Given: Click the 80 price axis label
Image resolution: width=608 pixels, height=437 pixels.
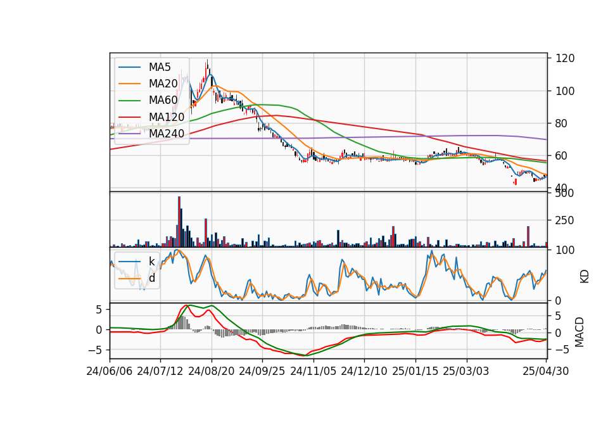Looking at the screenshot, I should tap(562, 123).
